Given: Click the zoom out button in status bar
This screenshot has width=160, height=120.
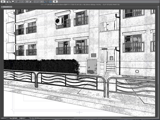Looking at the screenshot, I should coord(13,118).
